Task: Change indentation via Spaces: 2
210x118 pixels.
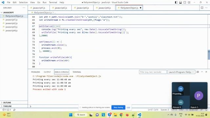Action: coord(165,110)
